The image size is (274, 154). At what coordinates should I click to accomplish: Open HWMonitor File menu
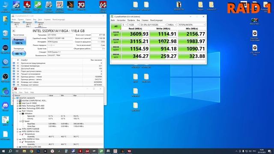(x=15, y=92)
